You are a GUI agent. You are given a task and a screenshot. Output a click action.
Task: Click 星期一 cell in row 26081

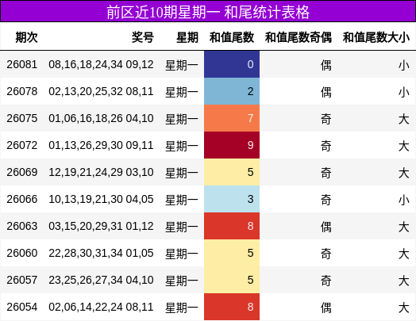click(182, 65)
